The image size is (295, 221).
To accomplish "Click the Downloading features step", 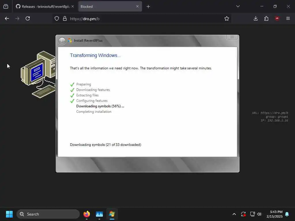I will pos(93,90).
